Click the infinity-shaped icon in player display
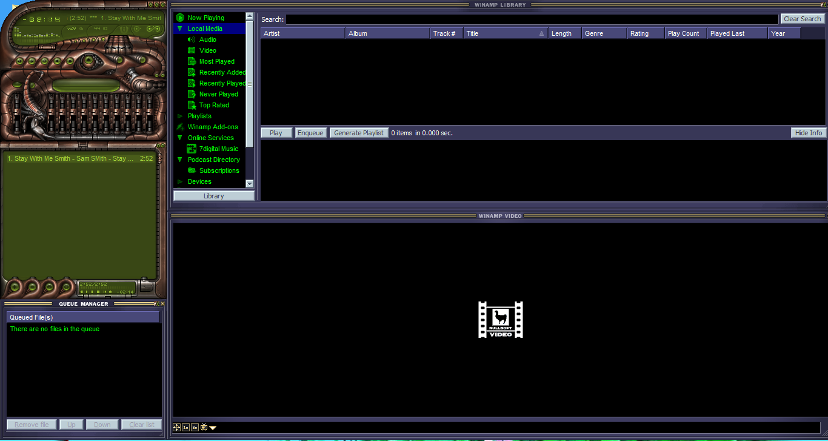Screen dimensions: 828x441 coord(153,29)
